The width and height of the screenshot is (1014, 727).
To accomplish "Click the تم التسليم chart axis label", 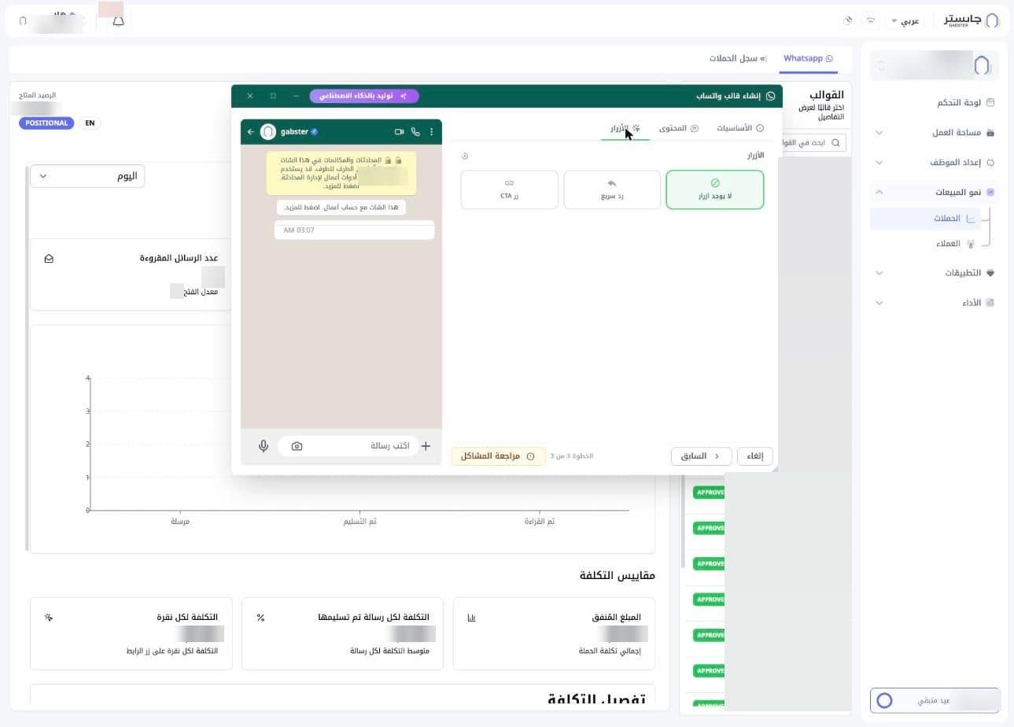I will (360, 522).
